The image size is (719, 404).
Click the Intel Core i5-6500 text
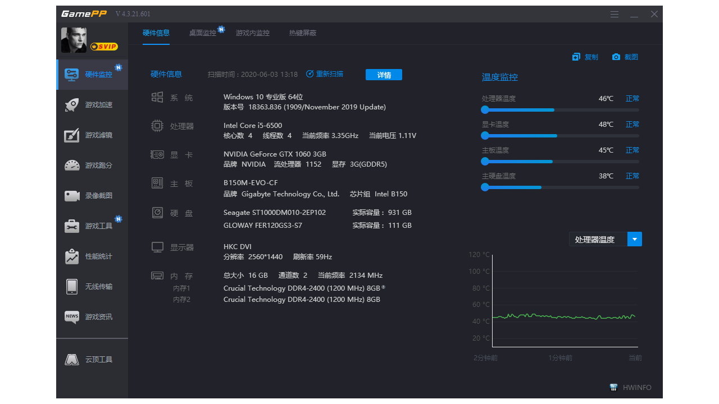[x=253, y=126]
